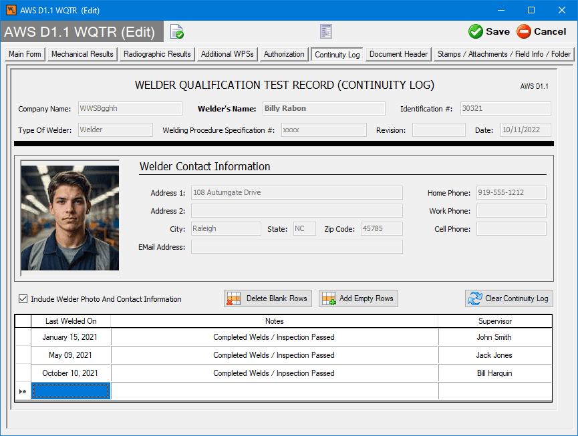The image size is (578, 436).
Task: Click the Add Empty Rows grid icon
Action: point(329,298)
